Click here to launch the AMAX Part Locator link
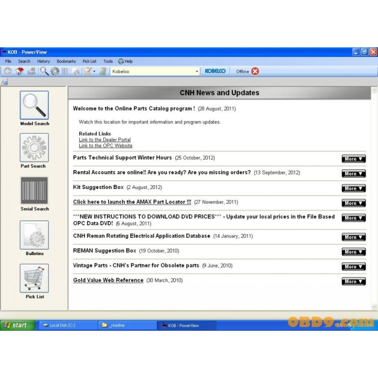The width and height of the screenshot is (378, 378). click(x=132, y=202)
